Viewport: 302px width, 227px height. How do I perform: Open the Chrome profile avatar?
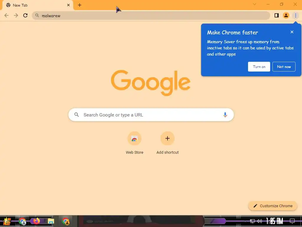click(x=286, y=15)
